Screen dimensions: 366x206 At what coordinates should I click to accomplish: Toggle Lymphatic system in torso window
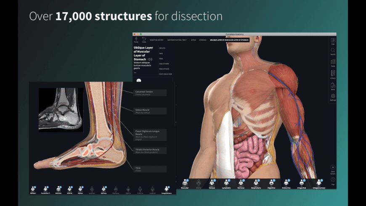click(226, 184)
